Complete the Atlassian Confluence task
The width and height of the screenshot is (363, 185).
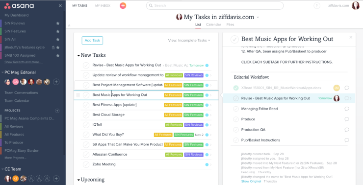pyautogui.click(x=86, y=155)
